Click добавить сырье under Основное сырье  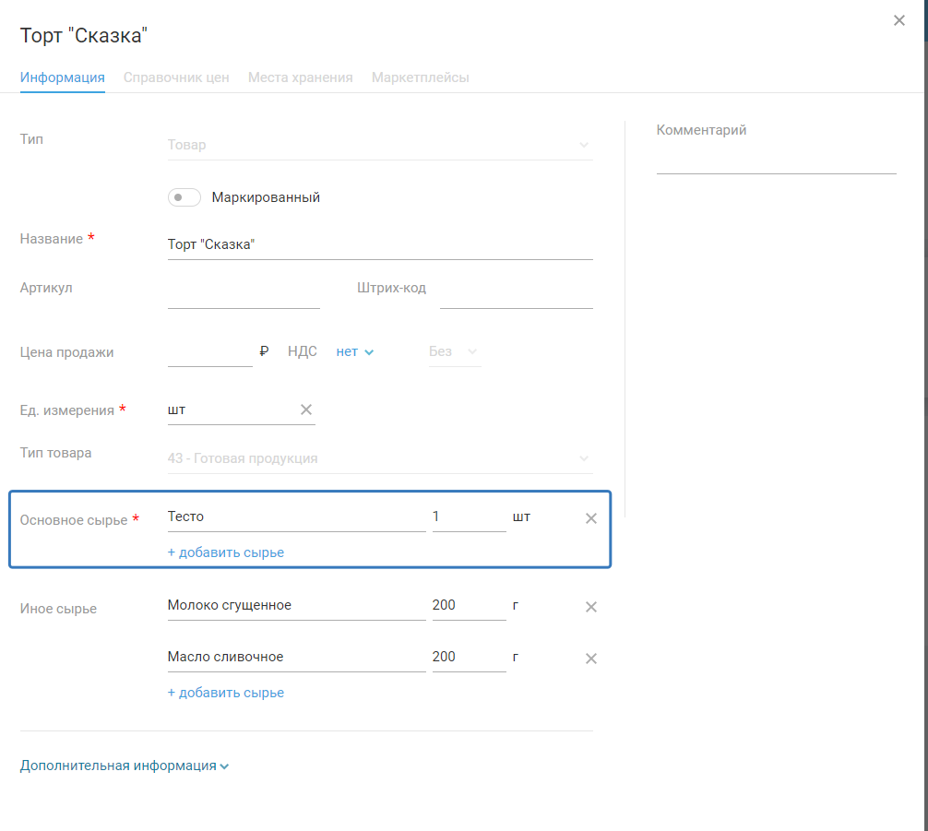[x=225, y=552]
